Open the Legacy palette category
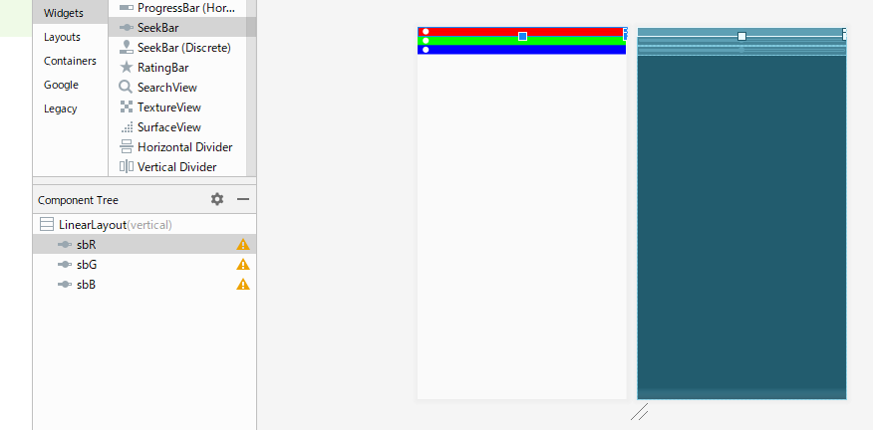 coord(60,108)
